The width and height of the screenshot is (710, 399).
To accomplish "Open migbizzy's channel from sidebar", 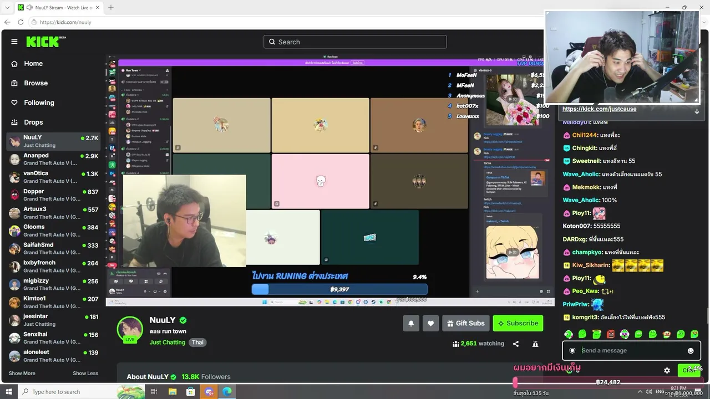I will (x=53, y=284).
